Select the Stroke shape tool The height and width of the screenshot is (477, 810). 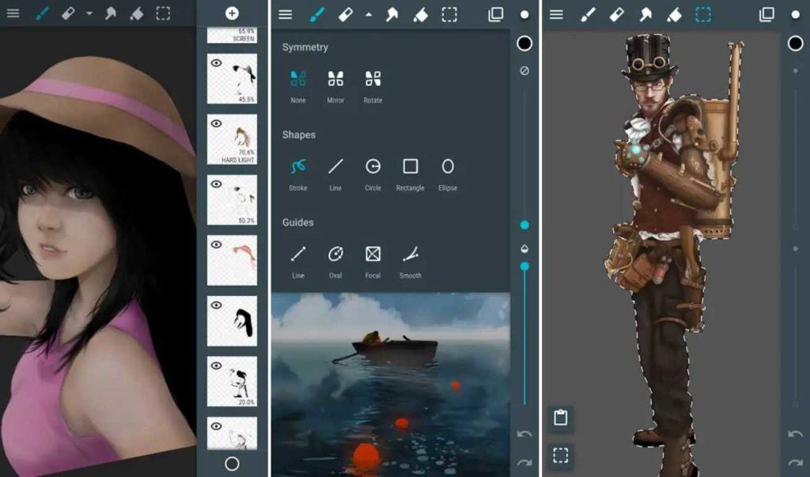pyautogui.click(x=297, y=168)
